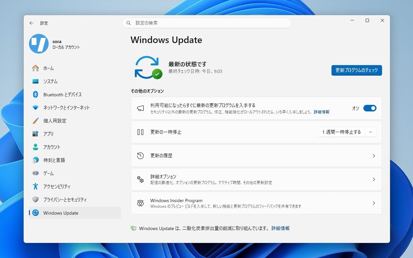413x258 pixels.
Task: Go to 個人用設定 in the sidebar
Action: tap(75, 121)
